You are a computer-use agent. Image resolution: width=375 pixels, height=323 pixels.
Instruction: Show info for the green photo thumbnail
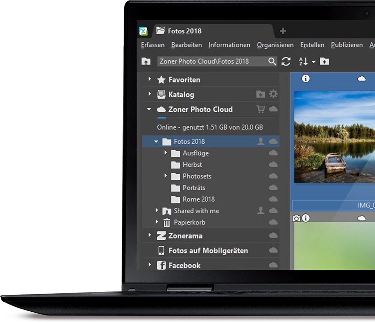[306, 218]
